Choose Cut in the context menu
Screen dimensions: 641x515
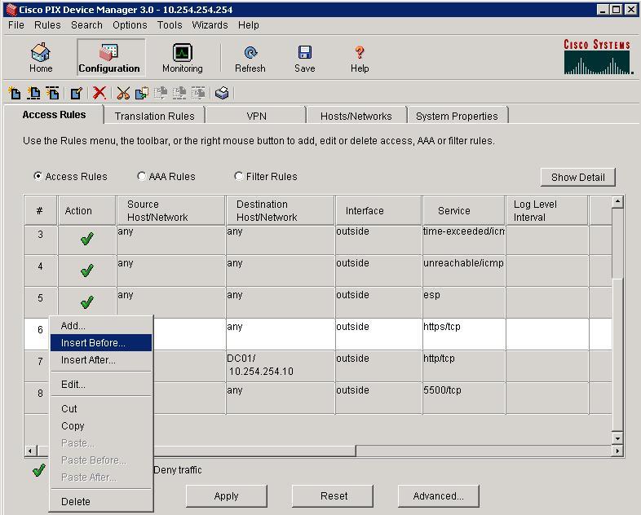(x=101, y=409)
